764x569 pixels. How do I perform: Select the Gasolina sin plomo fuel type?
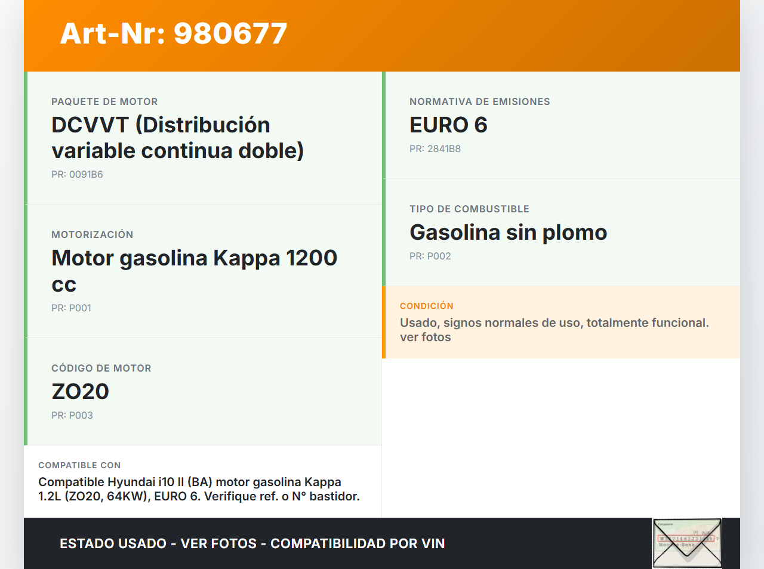(508, 232)
